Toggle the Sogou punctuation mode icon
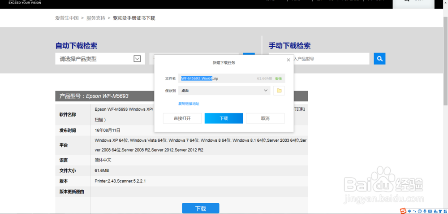 (x=414, y=211)
